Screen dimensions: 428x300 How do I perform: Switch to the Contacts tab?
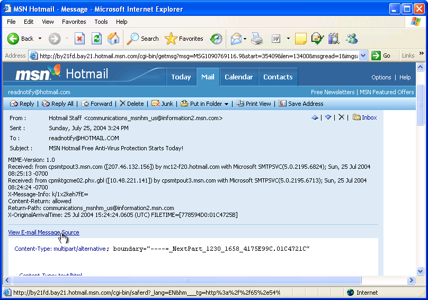click(x=278, y=77)
